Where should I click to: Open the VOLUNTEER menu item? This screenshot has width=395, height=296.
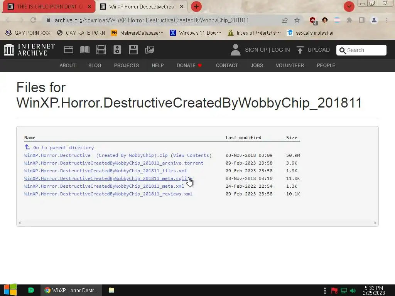coord(290,66)
